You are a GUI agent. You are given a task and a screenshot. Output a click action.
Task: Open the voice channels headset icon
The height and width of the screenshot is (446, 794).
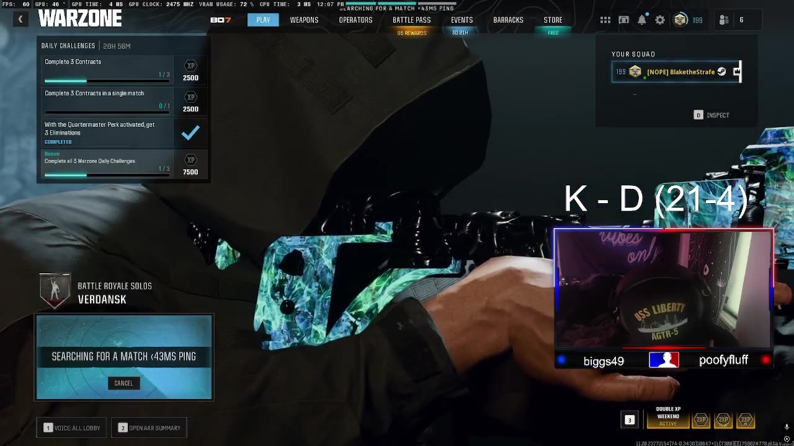pyautogui.click(x=623, y=20)
